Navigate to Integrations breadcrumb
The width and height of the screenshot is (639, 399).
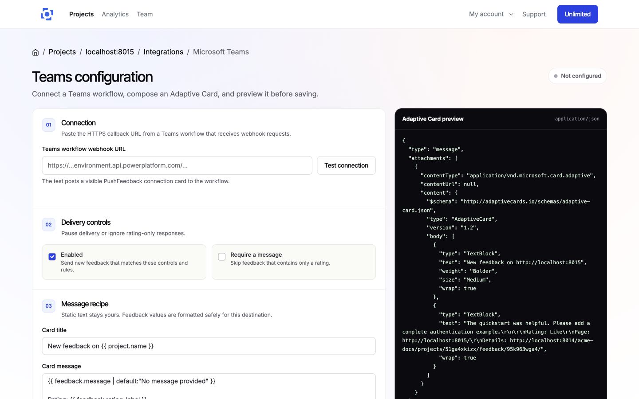pyautogui.click(x=163, y=52)
